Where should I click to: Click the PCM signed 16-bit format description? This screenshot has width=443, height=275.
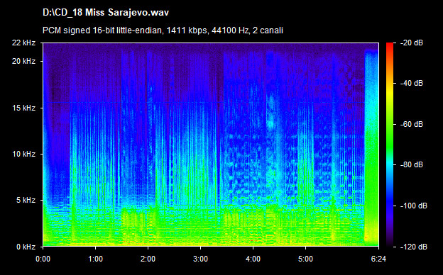(x=163, y=30)
